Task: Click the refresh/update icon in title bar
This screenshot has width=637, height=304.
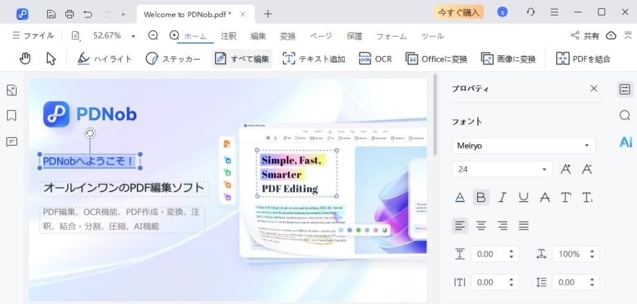Action: tap(531, 12)
